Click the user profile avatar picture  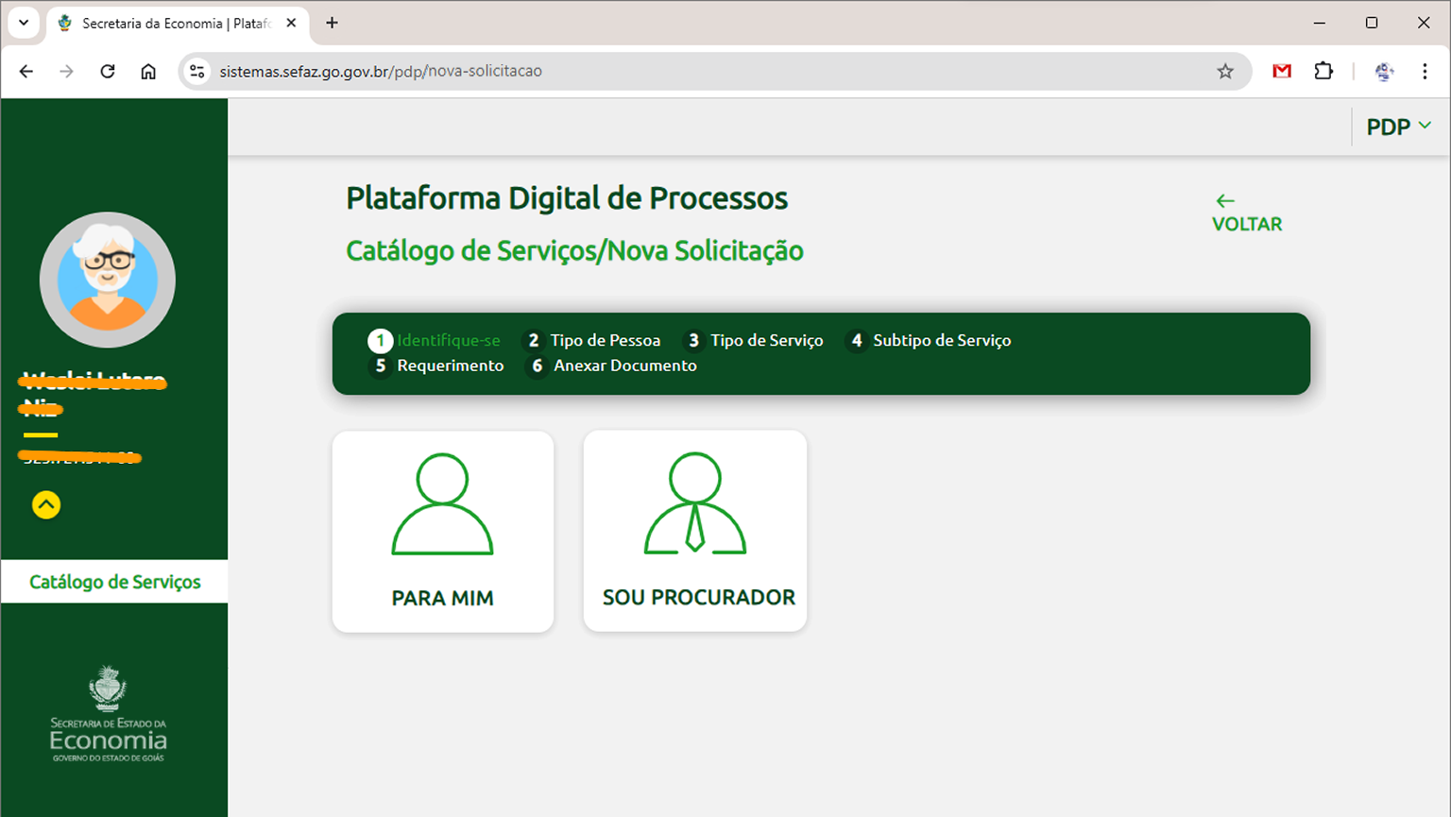(107, 280)
